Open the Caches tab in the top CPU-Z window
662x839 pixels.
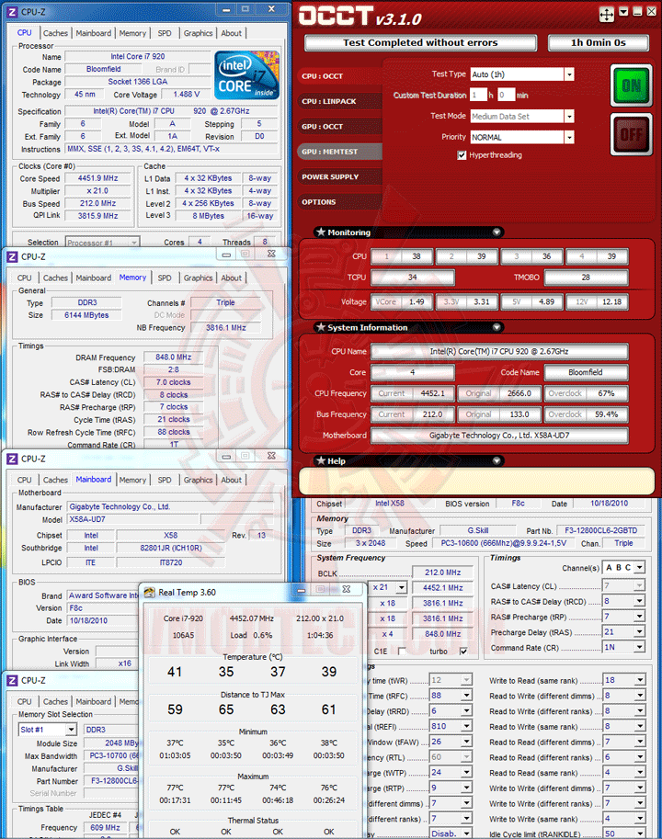pyautogui.click(x=56, y=33)
